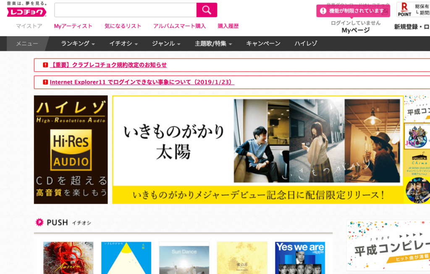The image size is (430, 274).
Task: Select the sumika Chime carousel thumbnail
Action: pyautogui.click(x=417, y=163)
